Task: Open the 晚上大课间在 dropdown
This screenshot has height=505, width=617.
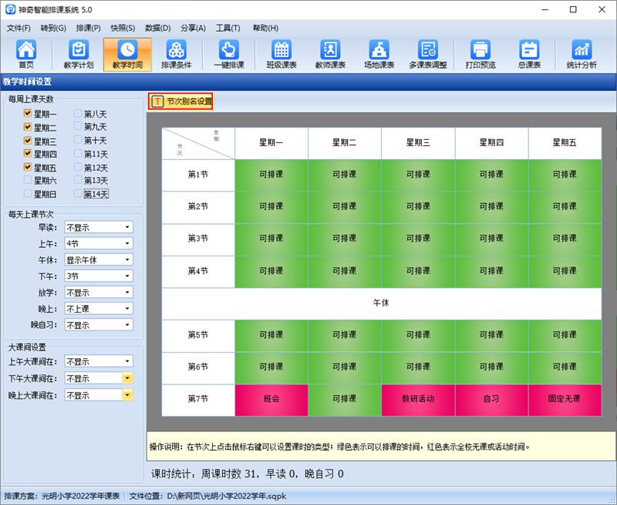Action: 99,395
